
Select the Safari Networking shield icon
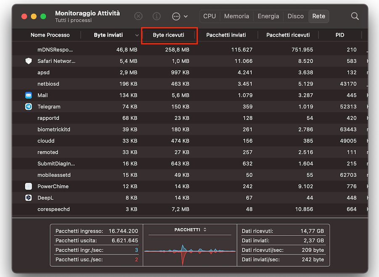tap(29, 61)
